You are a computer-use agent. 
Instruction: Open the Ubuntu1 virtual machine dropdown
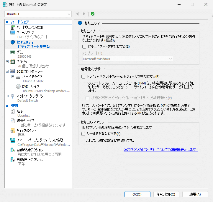(38, 14)
